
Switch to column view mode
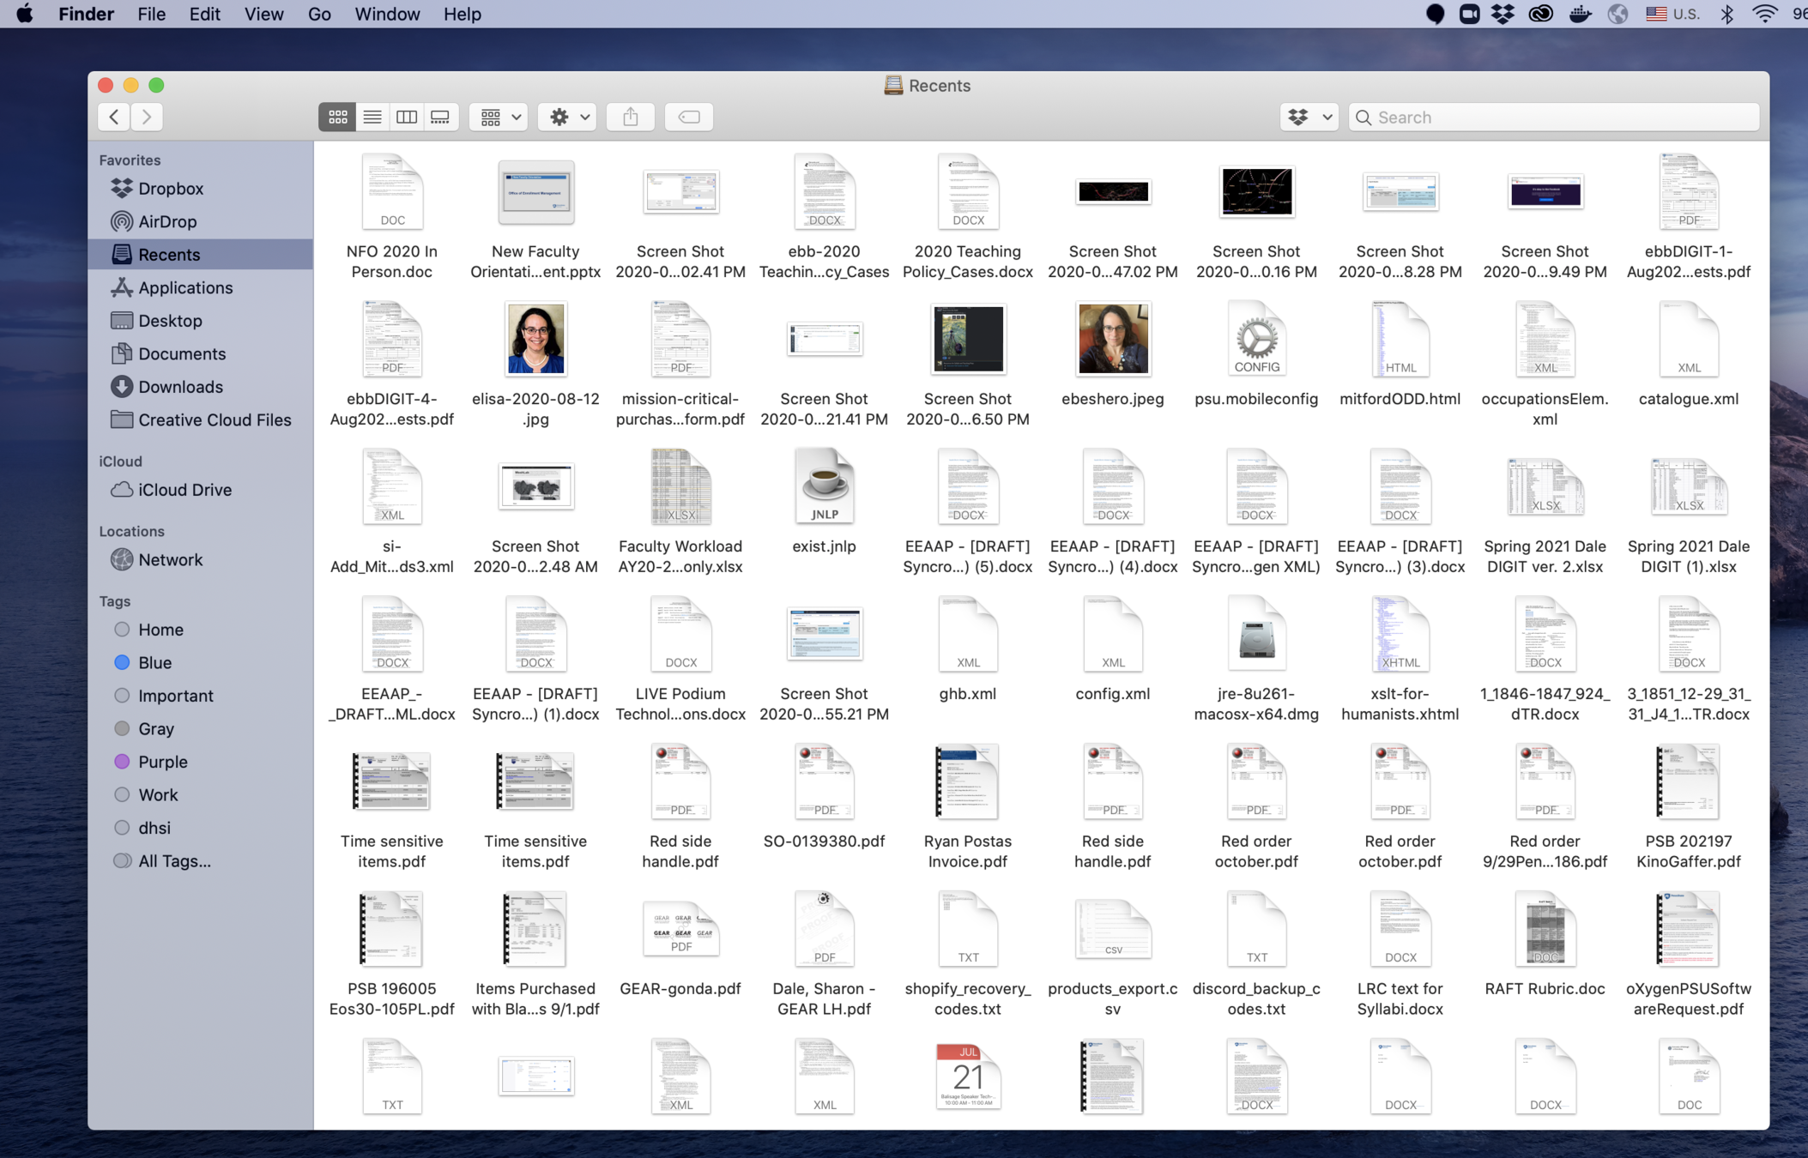click(x=406, y=117)
